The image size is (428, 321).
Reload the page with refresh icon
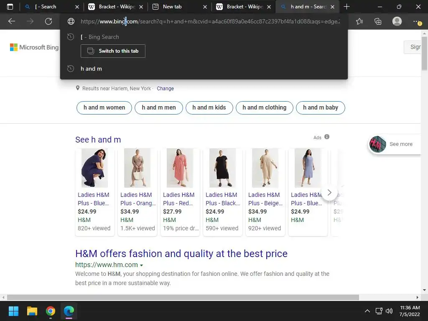48,21
